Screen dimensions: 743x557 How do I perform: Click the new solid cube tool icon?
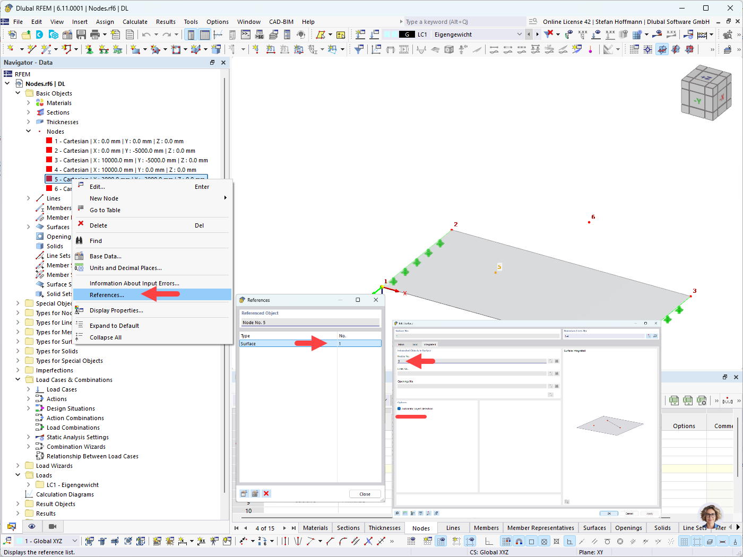[x=216, y=49]
